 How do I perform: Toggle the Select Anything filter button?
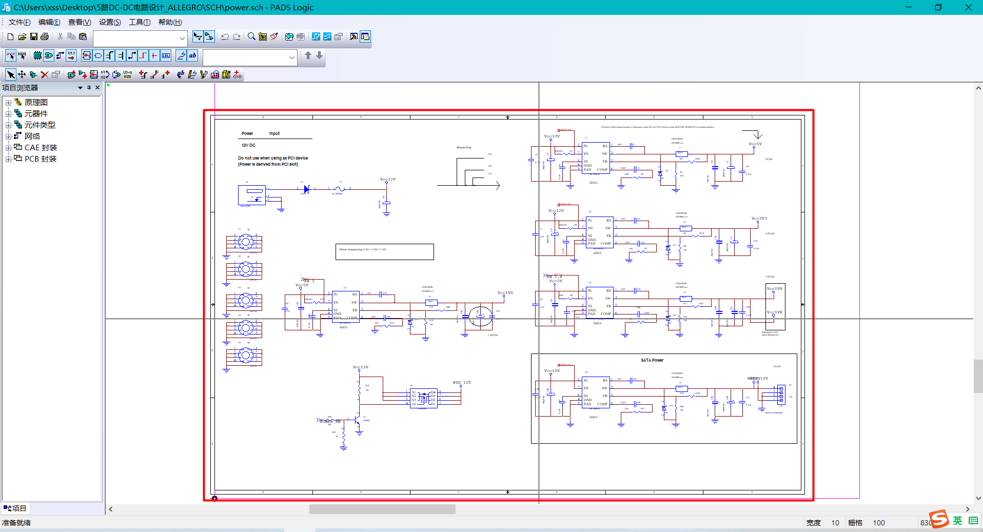pyautogui.click(x=10, y=55)
